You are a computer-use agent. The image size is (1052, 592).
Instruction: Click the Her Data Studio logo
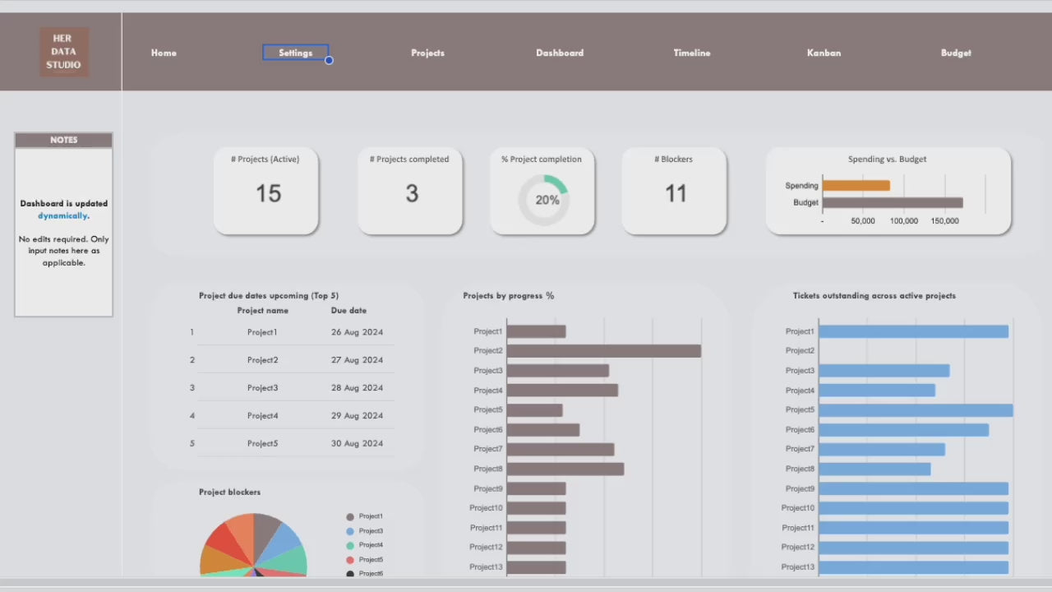click(x=64, y=52)
